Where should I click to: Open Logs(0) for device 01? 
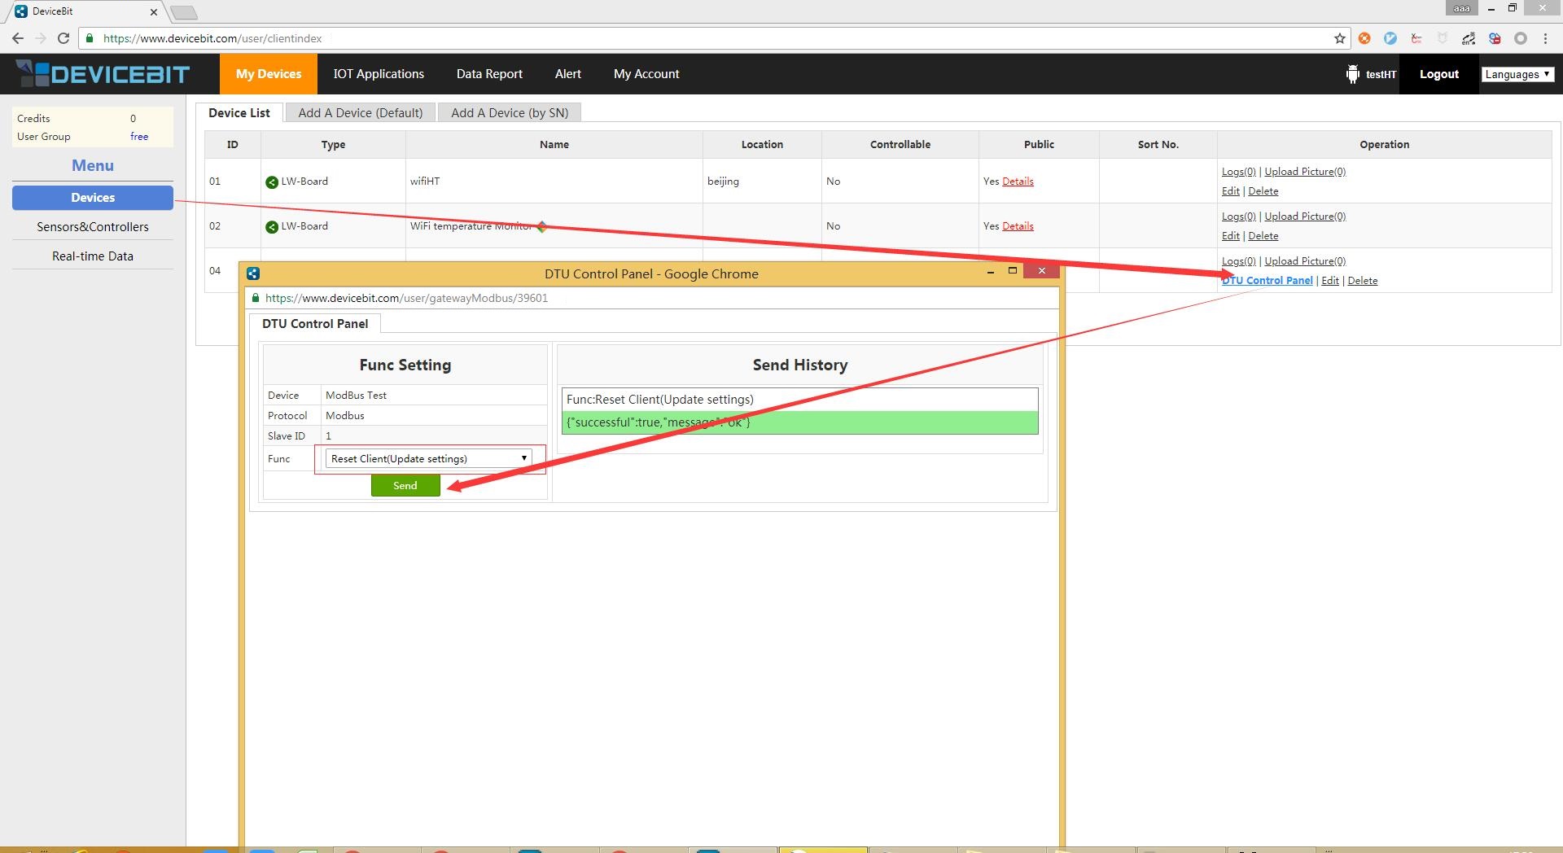1238,172
